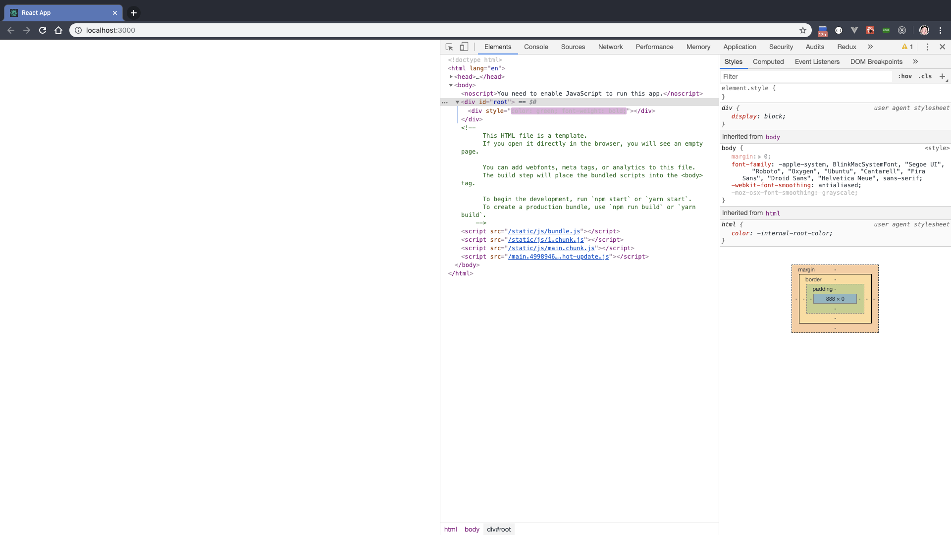The height and width of the screenshot is (535, 951).
Task: Activate the inspect element picker icon
Action: tap(449, 47)
